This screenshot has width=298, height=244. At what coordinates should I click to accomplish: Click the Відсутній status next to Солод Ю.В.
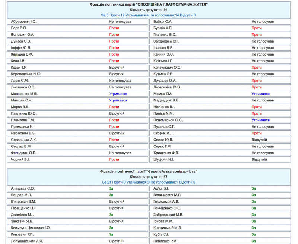pos(259,140)
